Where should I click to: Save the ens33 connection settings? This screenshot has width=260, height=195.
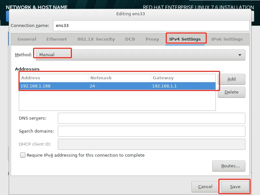[235, 187]
